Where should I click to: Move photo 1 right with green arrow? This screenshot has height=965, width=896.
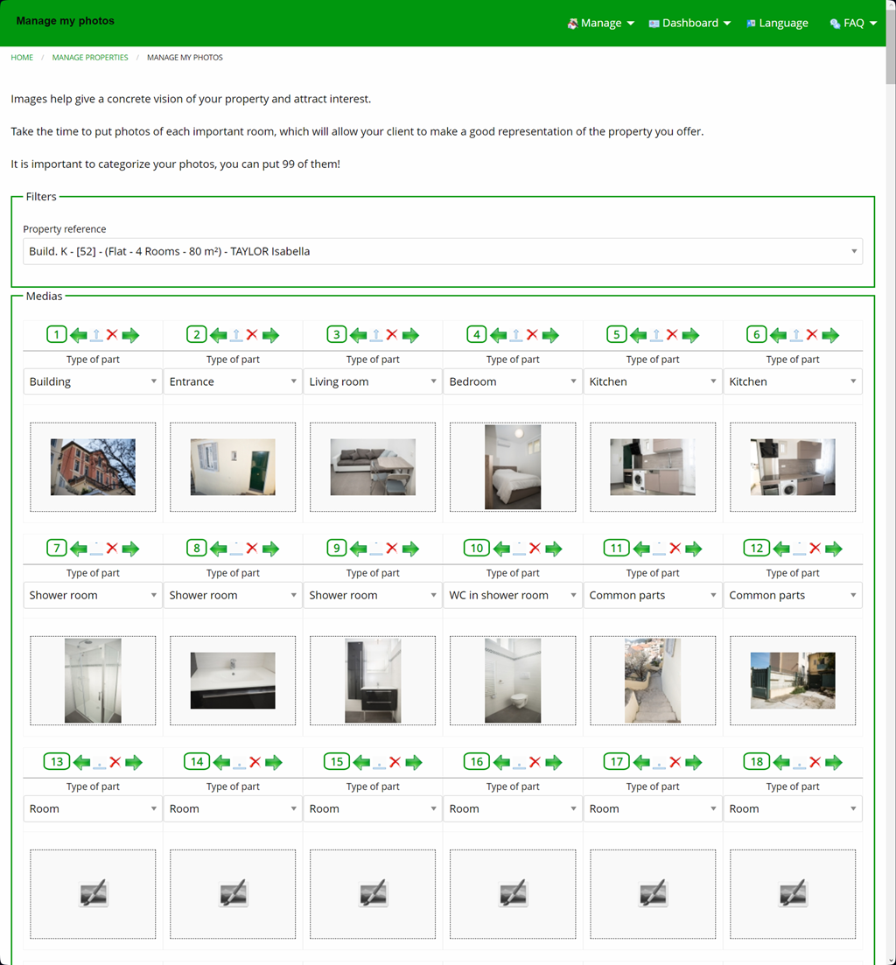click(x=130, y=335)
